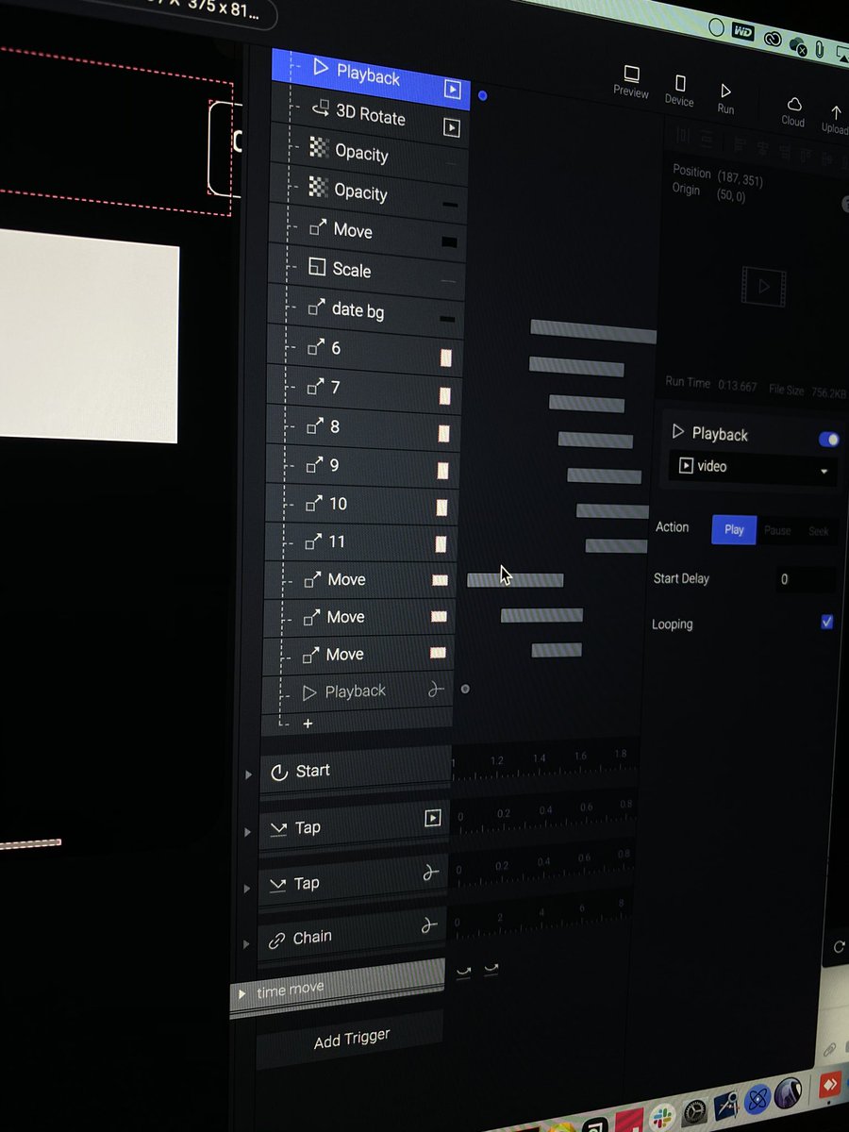849x1132 pixels.
Task: Click the blue dot marker on Playback timeline
Action: (483, 95)
